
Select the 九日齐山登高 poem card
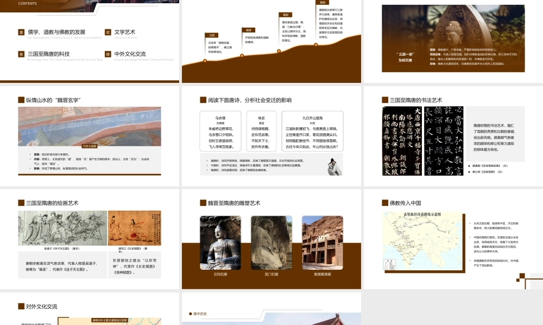point(312,131)
